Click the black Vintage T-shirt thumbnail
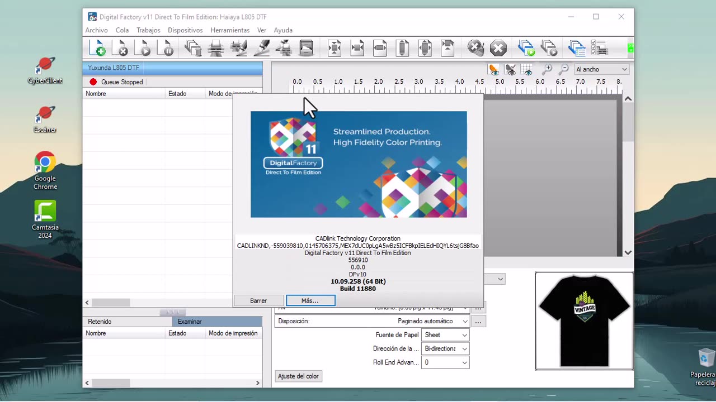 584,321
